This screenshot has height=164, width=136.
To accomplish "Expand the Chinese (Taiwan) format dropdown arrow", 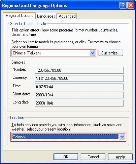I will pyautogui.click(x=93, y=53).
